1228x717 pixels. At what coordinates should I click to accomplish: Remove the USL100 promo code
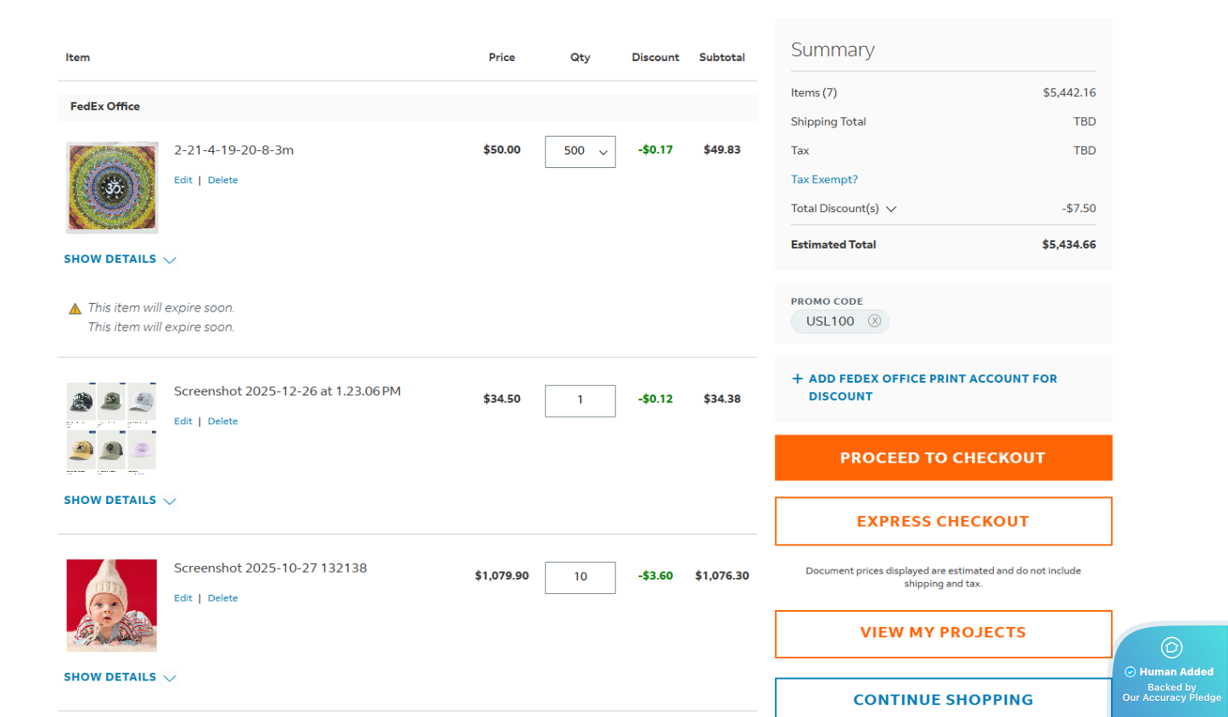coord(874,321)
